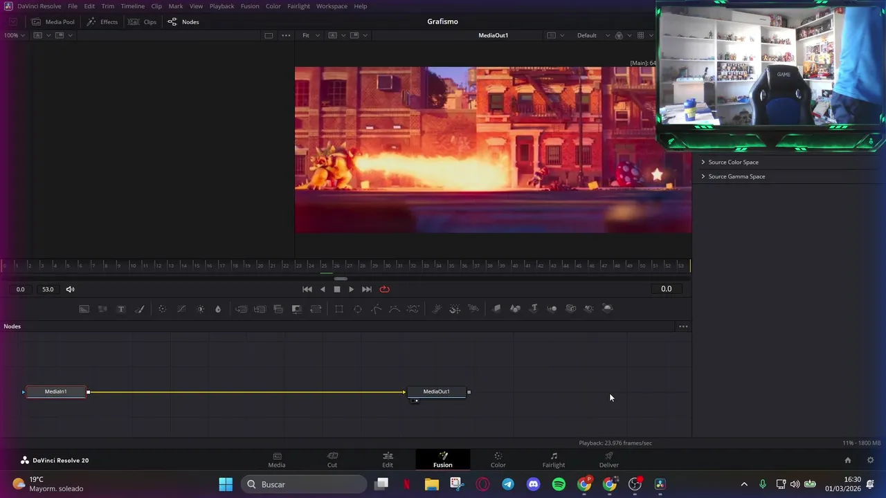886x498 pixels.
Task: Select the Paint brush tool
Action: coord(140,308)
